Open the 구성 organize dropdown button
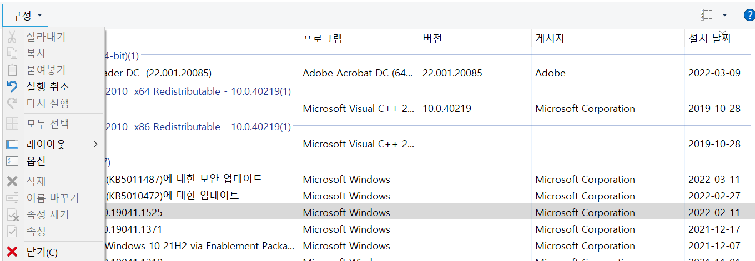 [26, 15]
